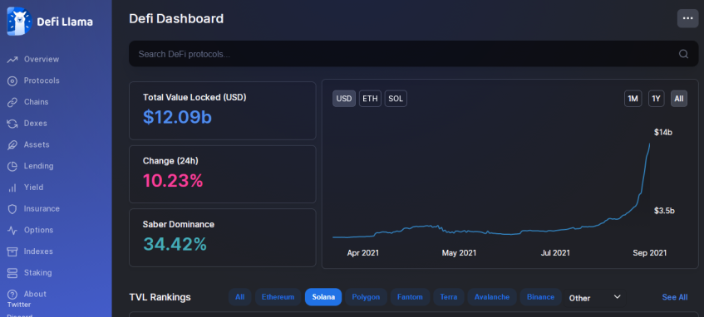Click the 10.23% change value
This screenshot has height=317, width=704.
tap(173, 181)
